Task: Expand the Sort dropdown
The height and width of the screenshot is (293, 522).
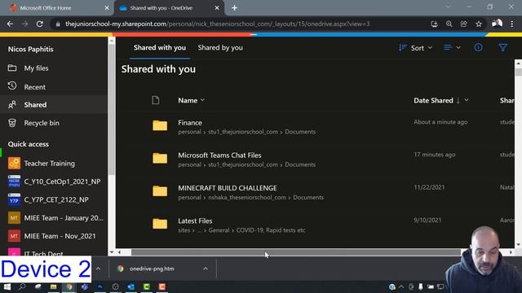Action: click(x=415, y=48)
